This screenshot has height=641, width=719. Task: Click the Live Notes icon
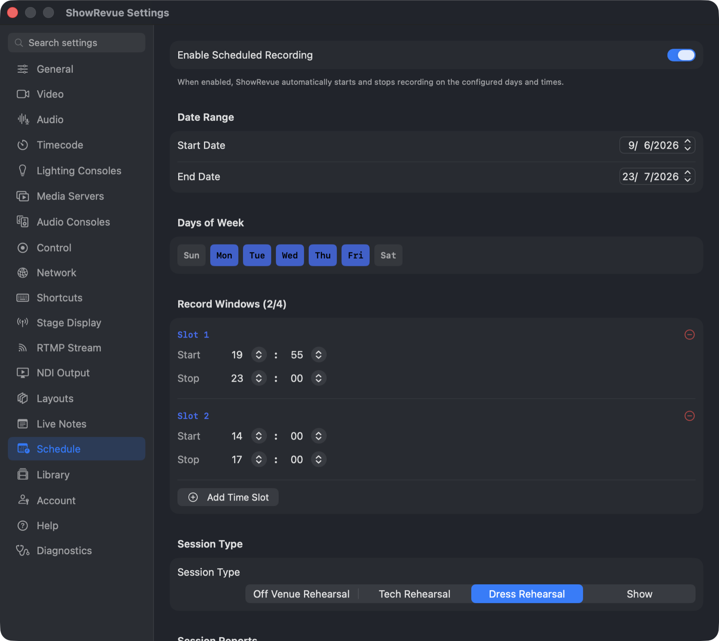coord(23,424)
